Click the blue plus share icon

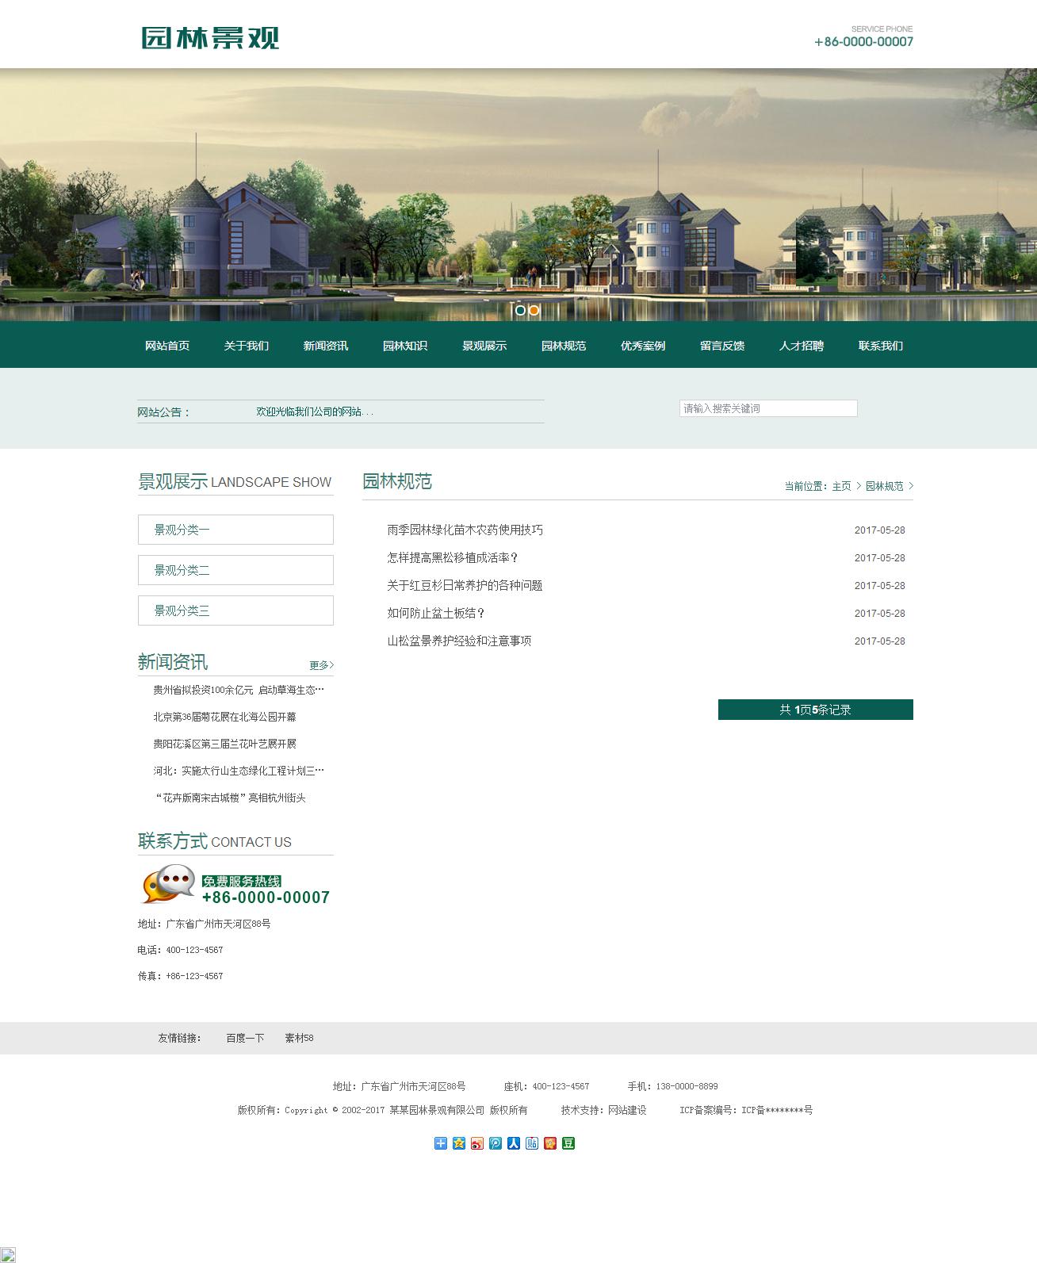click(441, 1143)
